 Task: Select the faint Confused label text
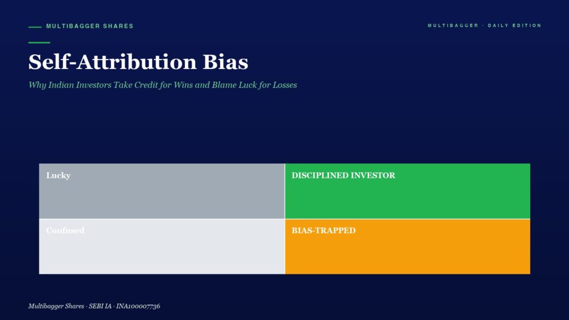[x=66, y=231]
